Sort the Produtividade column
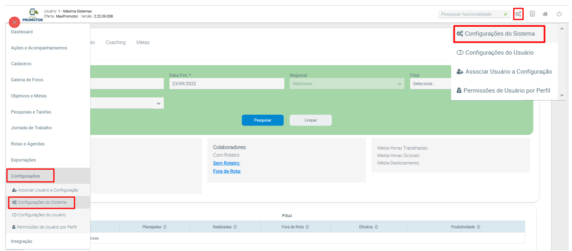The width and height of the screenshot is (572, 251). (478, 227)
